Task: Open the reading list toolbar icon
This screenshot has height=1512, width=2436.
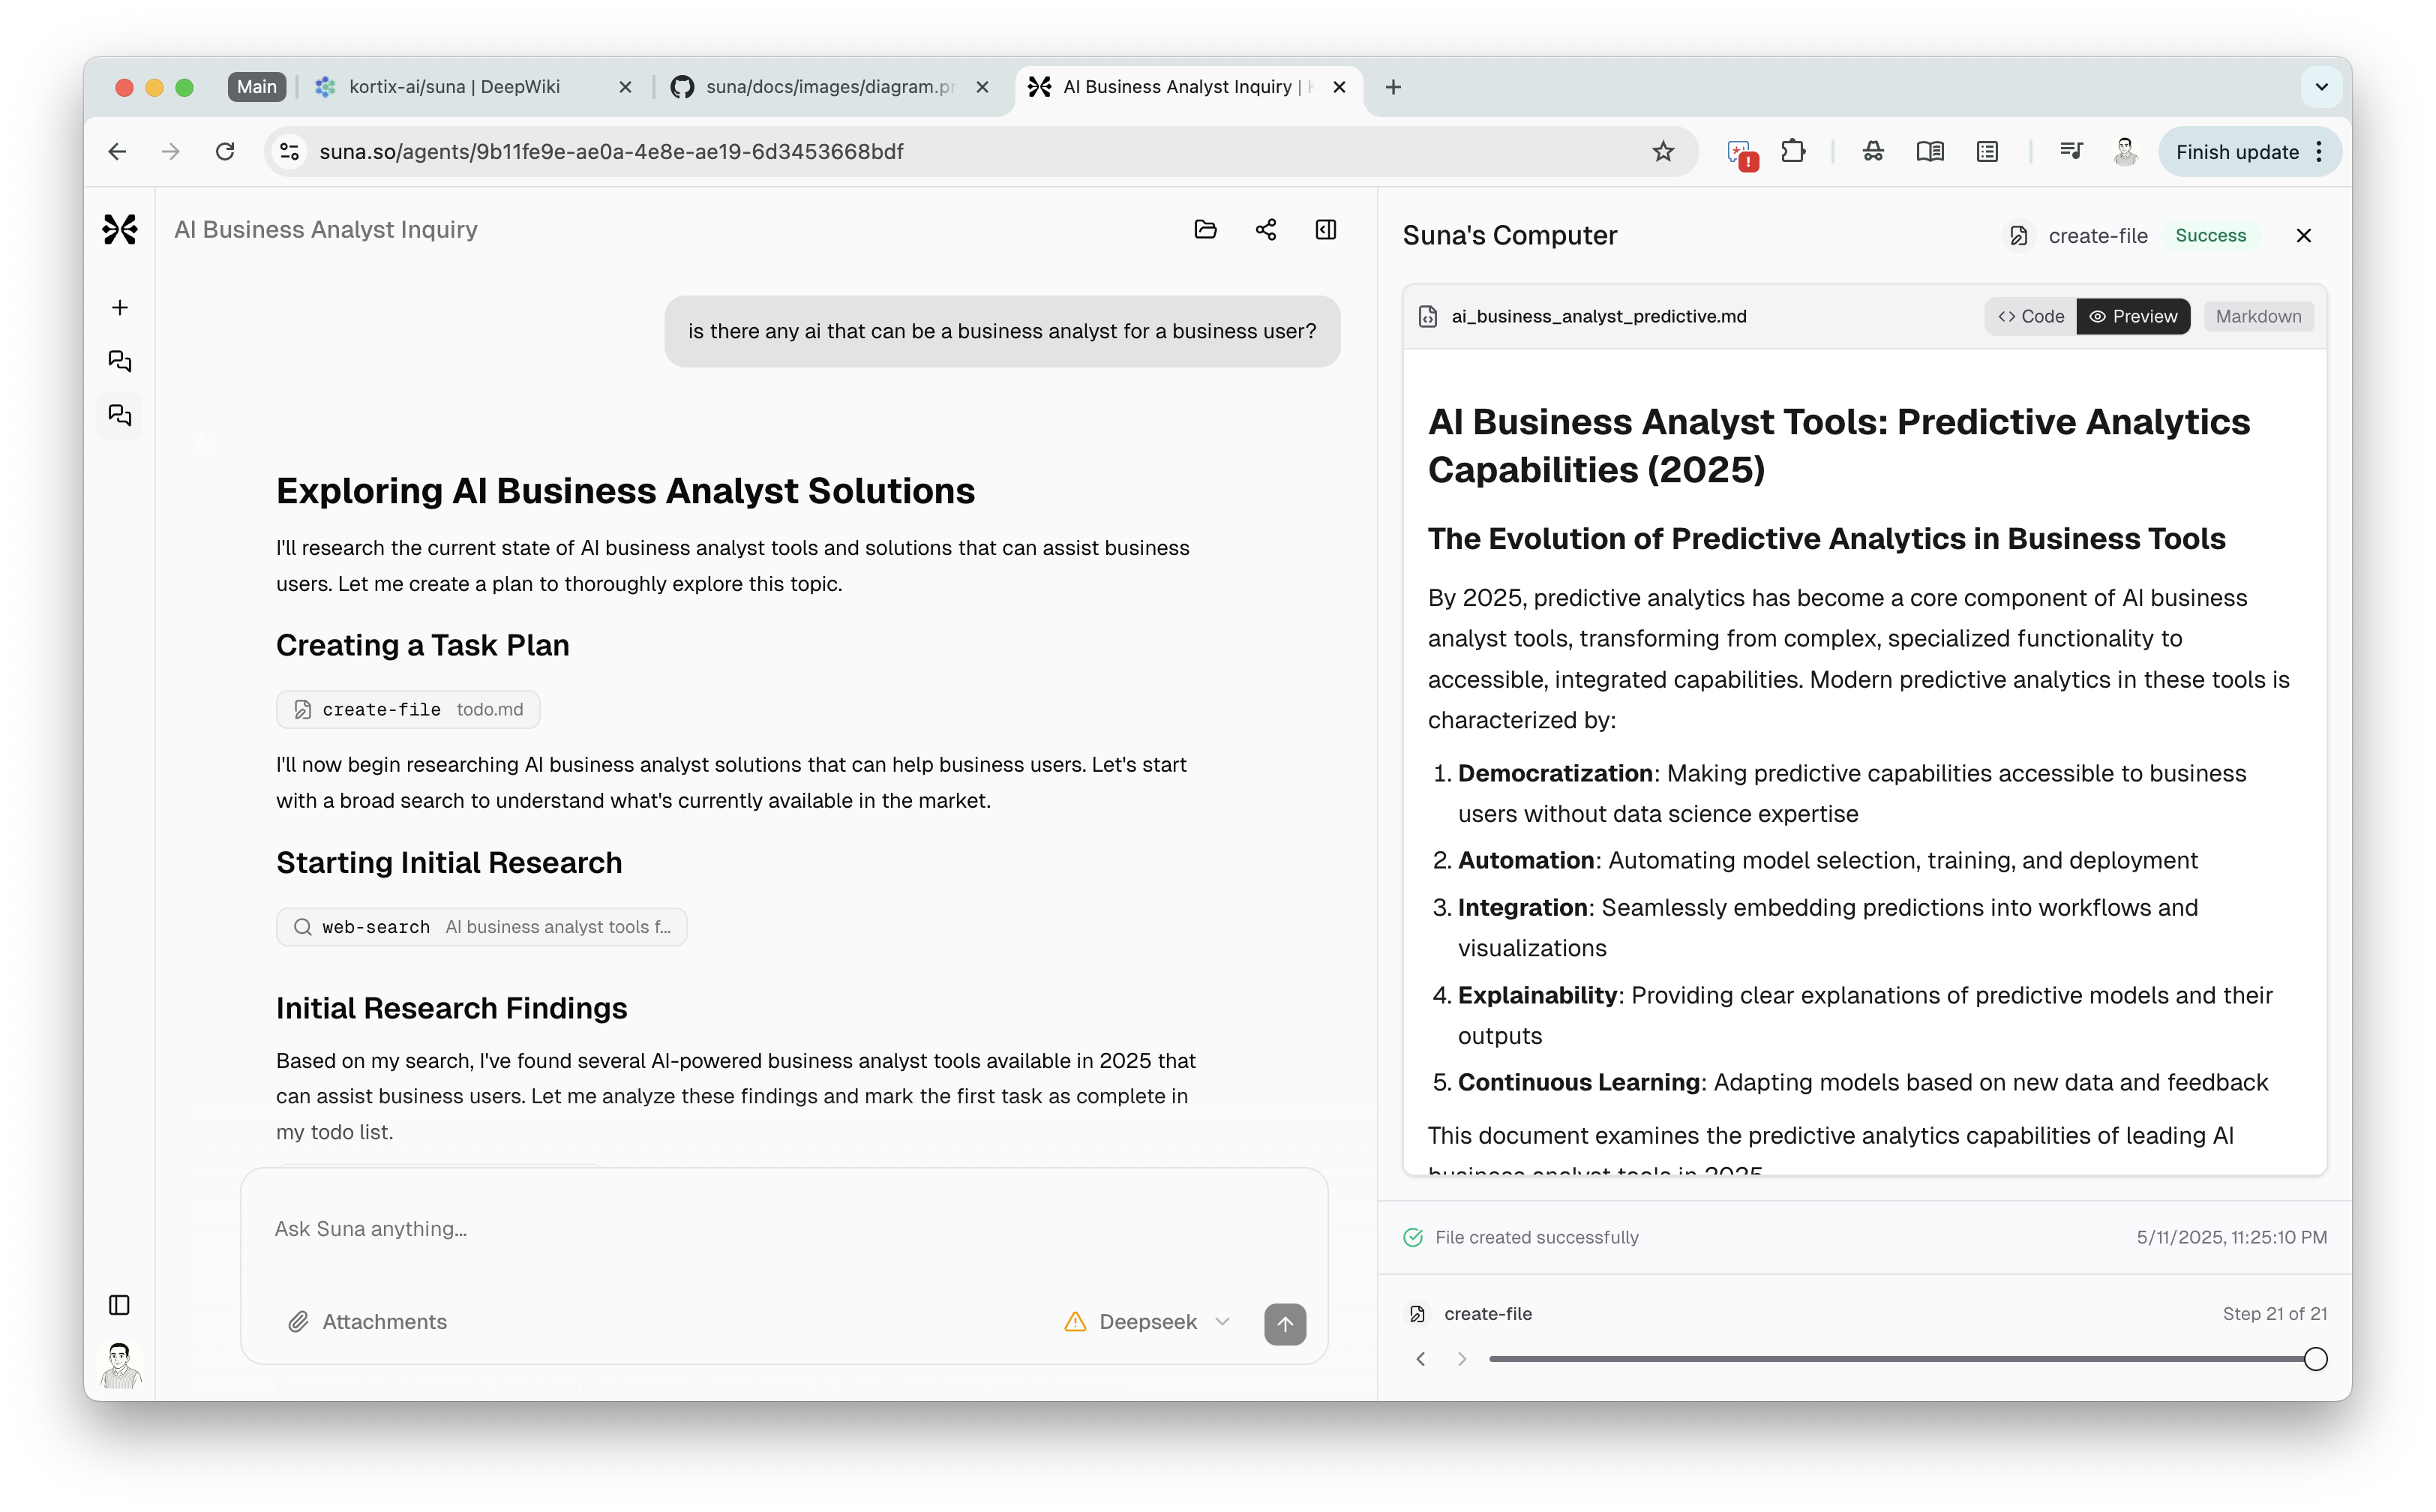Action: (x=1987, y=152)
